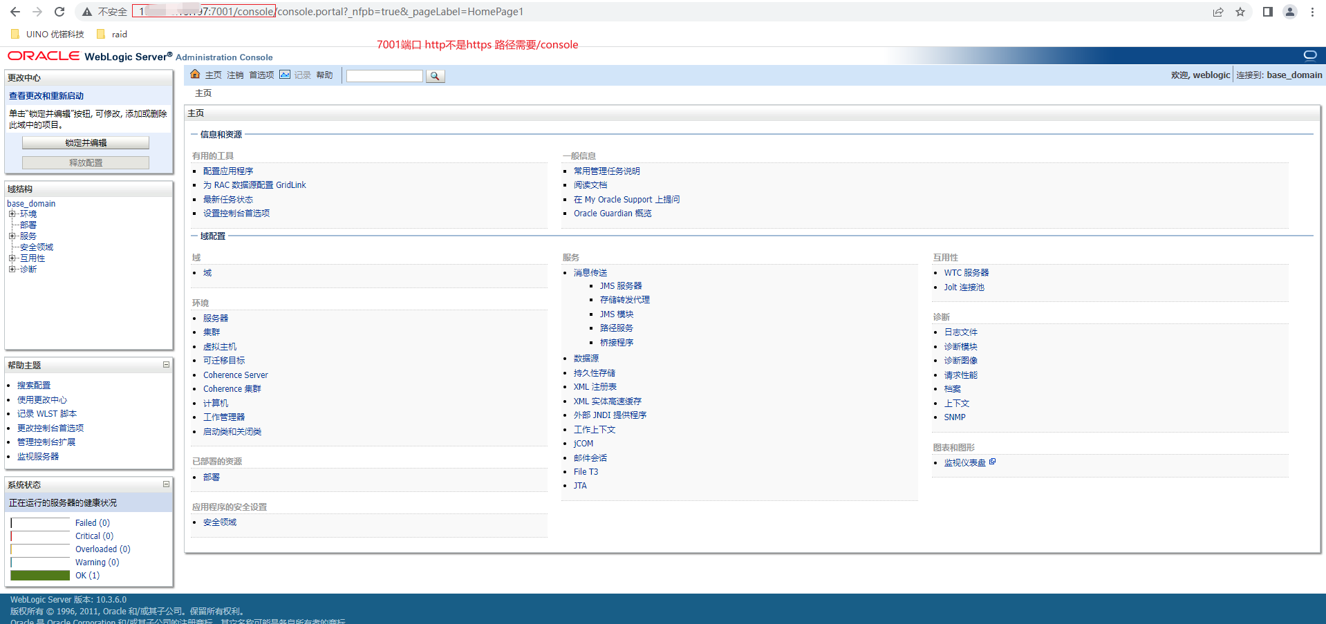1326x624 pixels.
Task: Expand the 环境 tree node
Action: [x=12, y=214]
